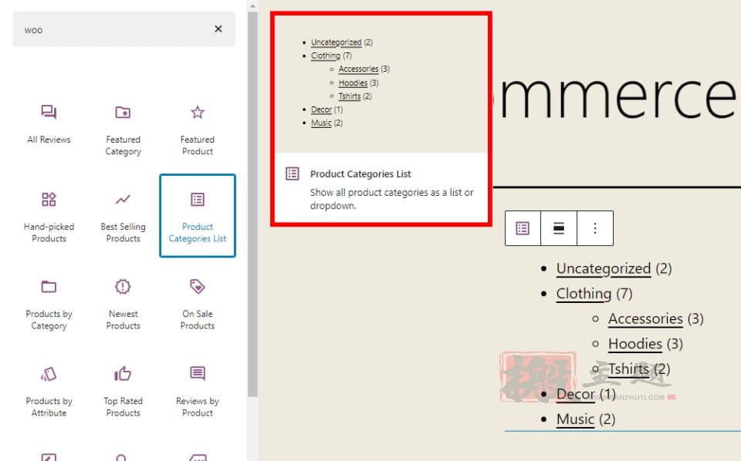
Task: Open block more options menu
Action: [595, 228]
